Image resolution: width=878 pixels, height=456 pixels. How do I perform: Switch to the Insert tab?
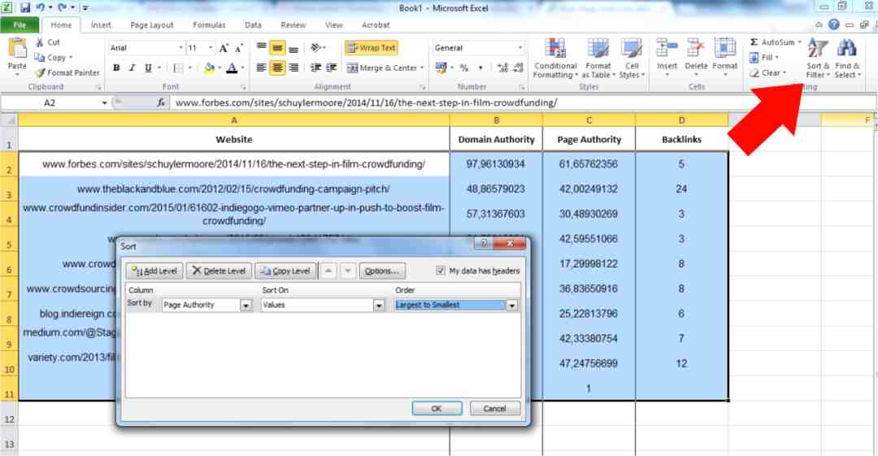click(x=101, y=25)
